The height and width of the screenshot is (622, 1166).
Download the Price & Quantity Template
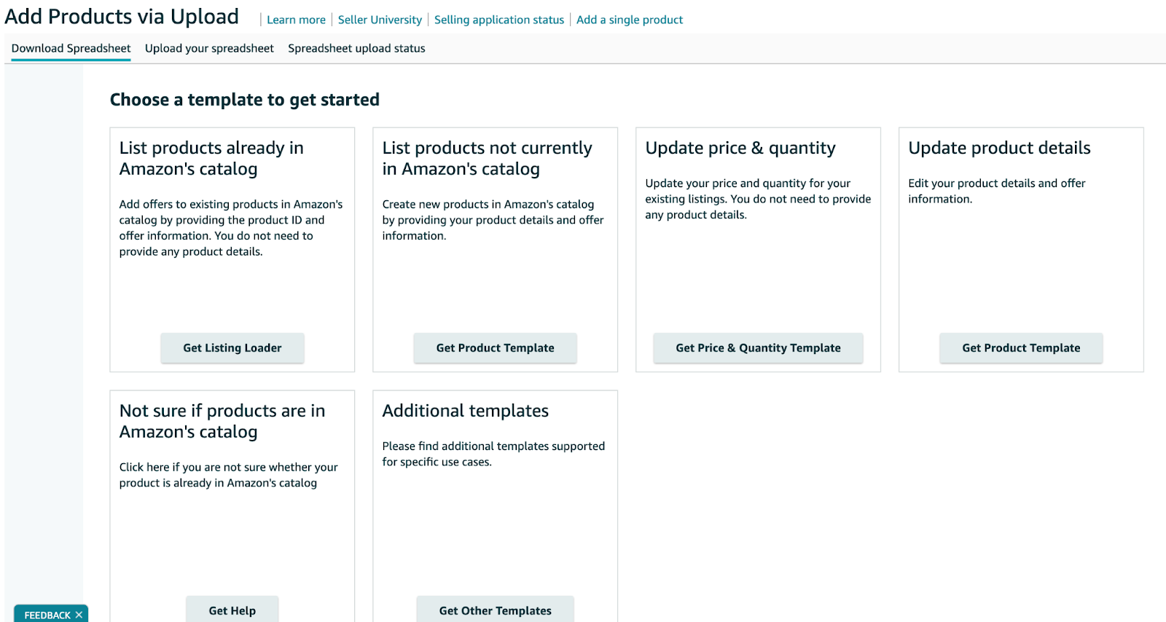pyautogui.click(x=758, y=347)
